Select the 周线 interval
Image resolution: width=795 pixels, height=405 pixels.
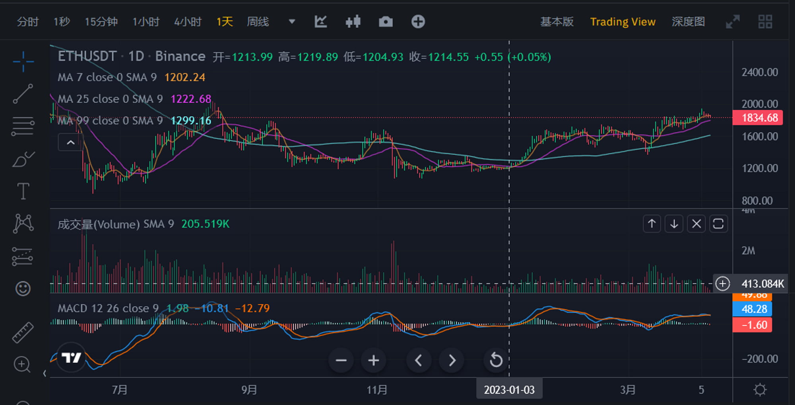point(258,21)
